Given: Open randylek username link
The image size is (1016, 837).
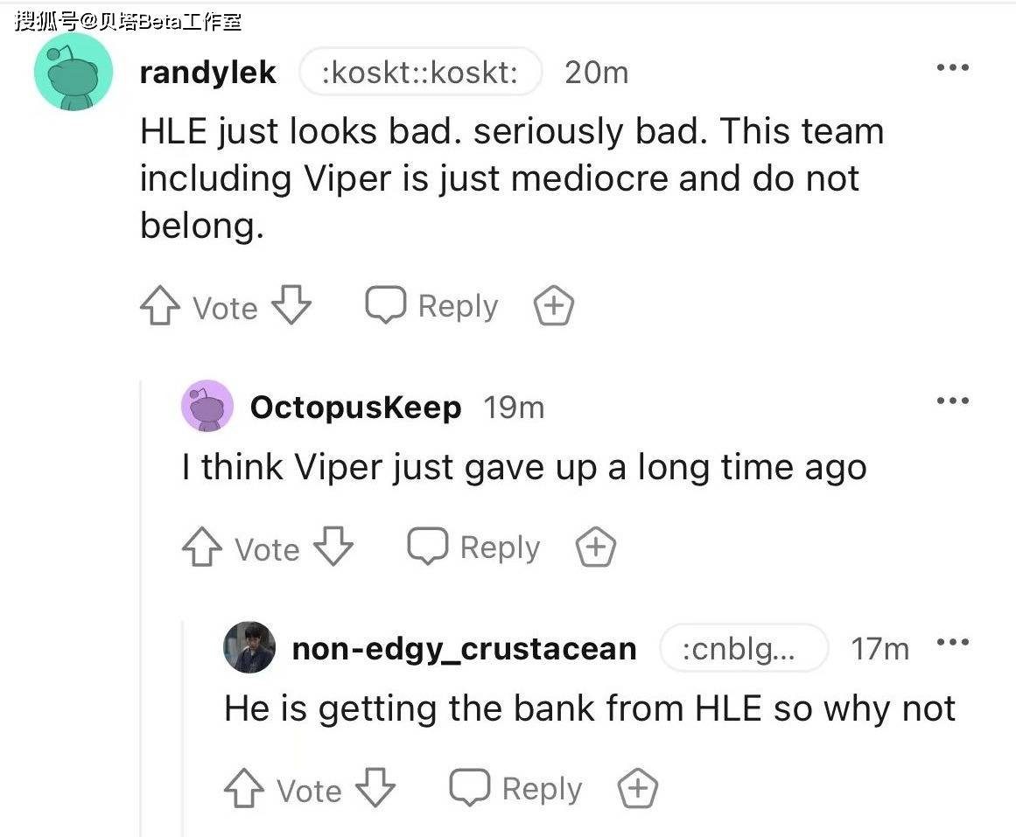Looking at the screenshot, I should click(x=208, y=72).
